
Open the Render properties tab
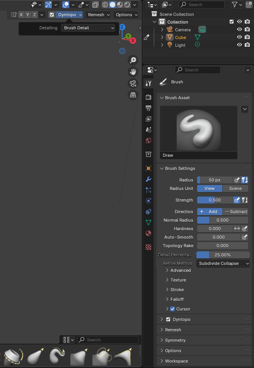point(148,97)
